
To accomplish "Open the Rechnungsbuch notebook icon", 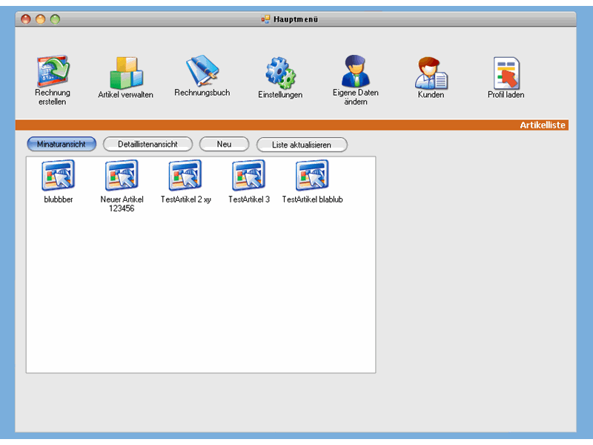I will (x=202, y=70).
